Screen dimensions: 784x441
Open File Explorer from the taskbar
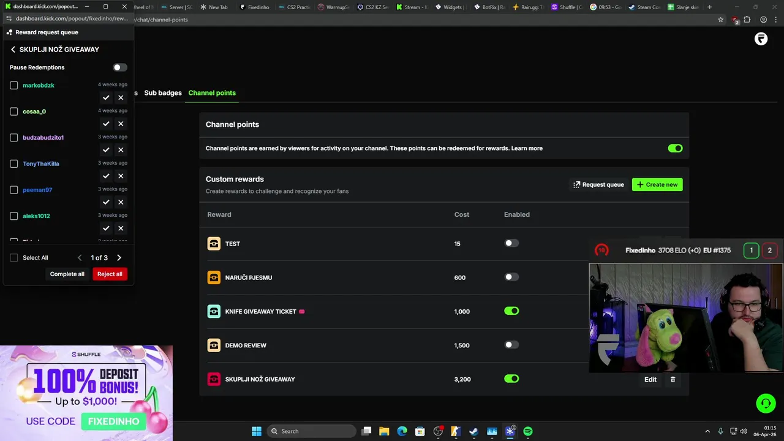pyautogui.click(x=383, y=431)
